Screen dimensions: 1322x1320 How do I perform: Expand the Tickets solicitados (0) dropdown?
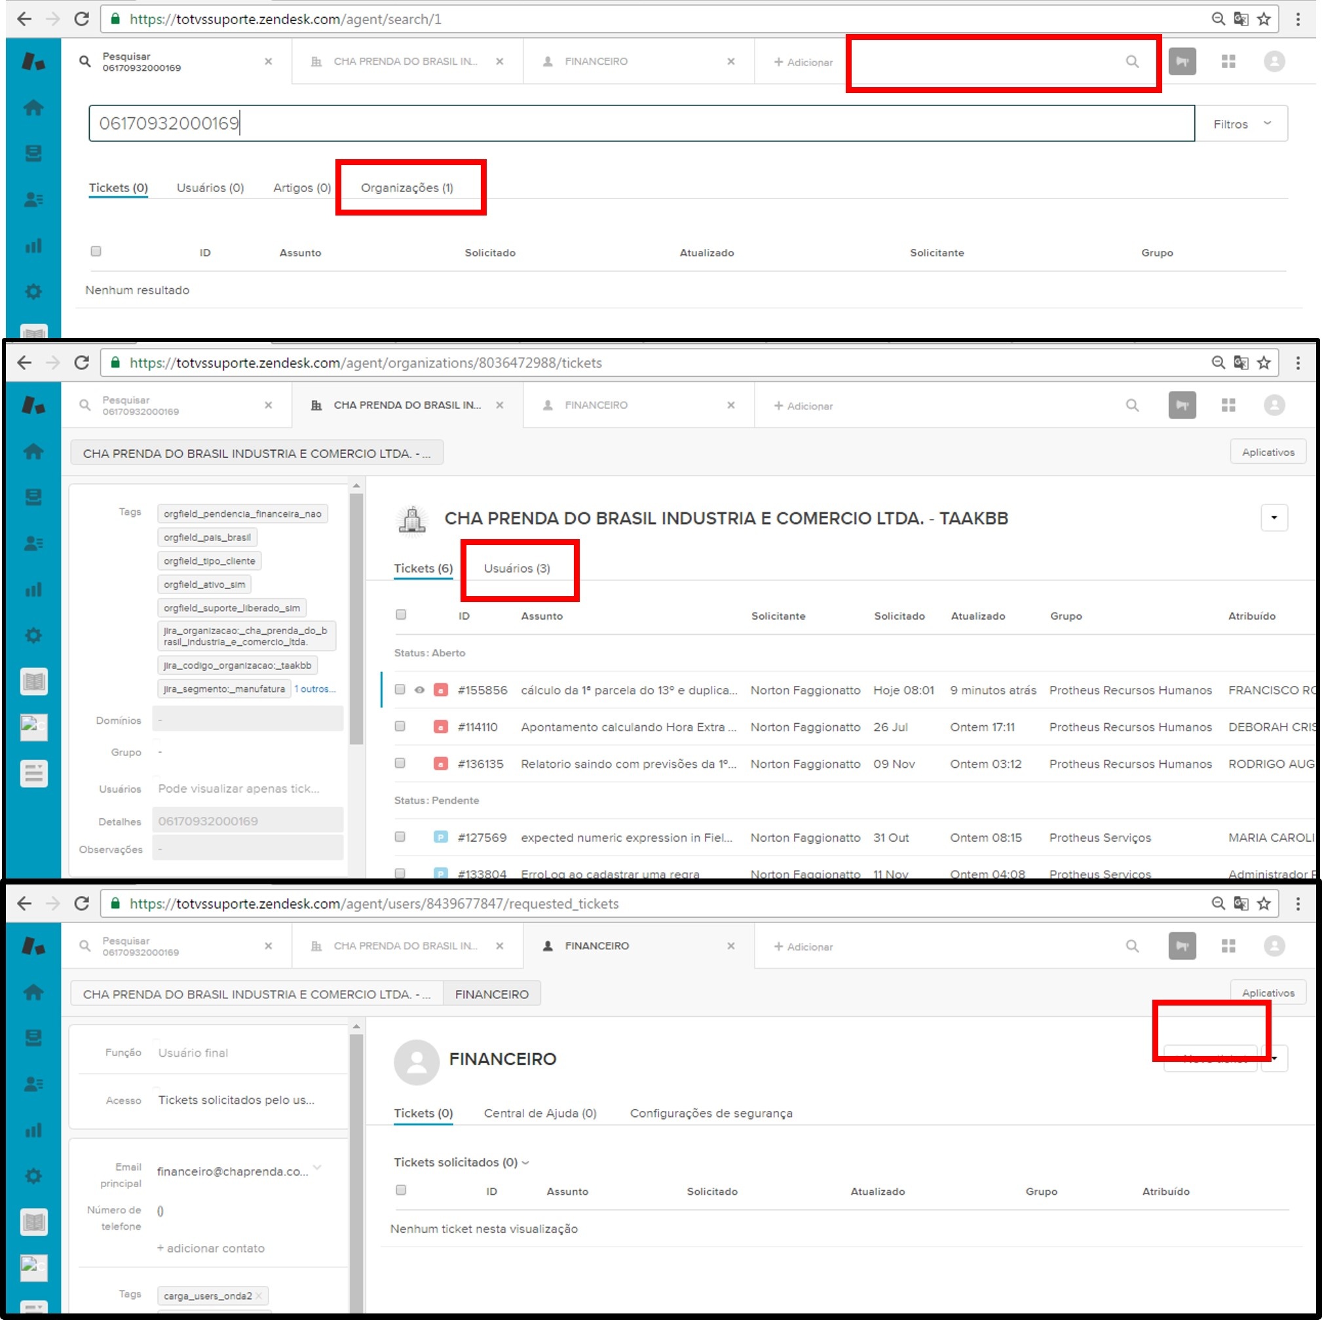coord(461,1162)
